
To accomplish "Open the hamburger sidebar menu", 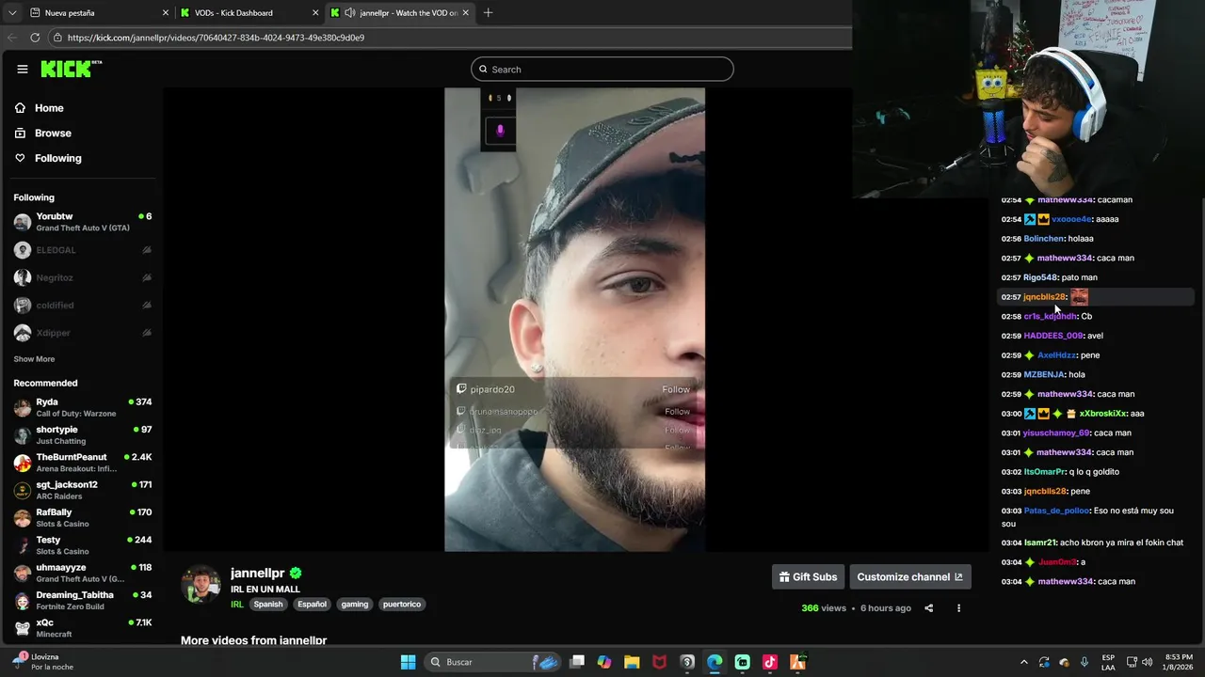I will [x=23, y=69].
